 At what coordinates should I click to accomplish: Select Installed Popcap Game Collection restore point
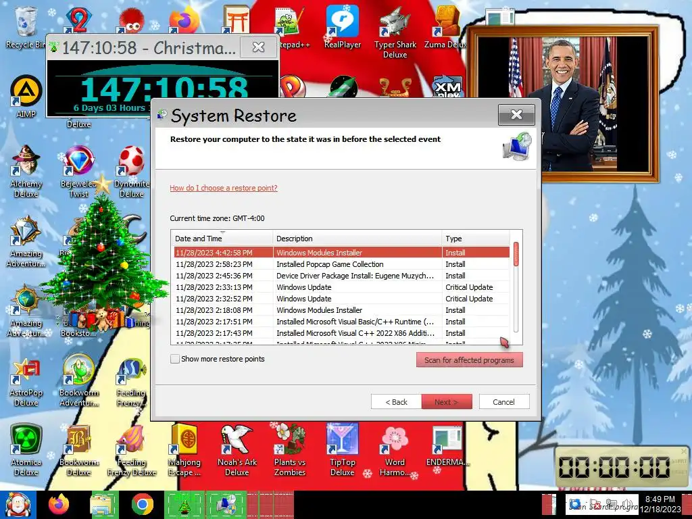[341, 264]
